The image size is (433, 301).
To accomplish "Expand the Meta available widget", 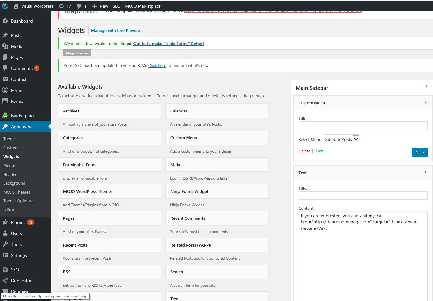I will (216, 165).
